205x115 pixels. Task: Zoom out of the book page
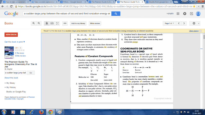point(39,23)
